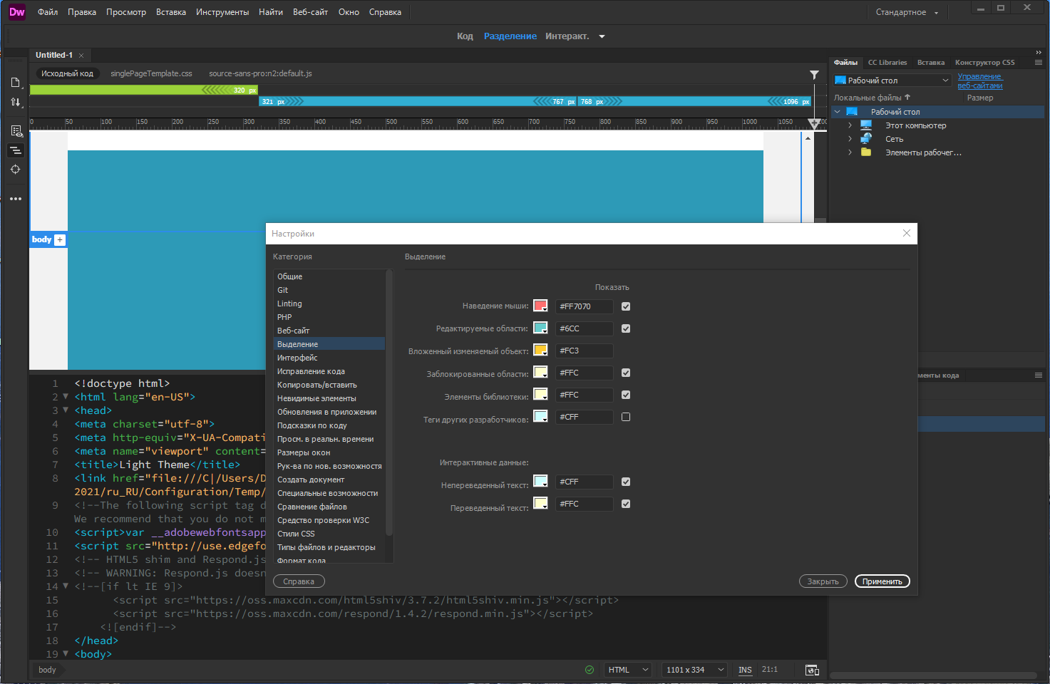Open the Files panel options menu icon
Screen dimensions: 1050x684
(x=1039, y=63)
